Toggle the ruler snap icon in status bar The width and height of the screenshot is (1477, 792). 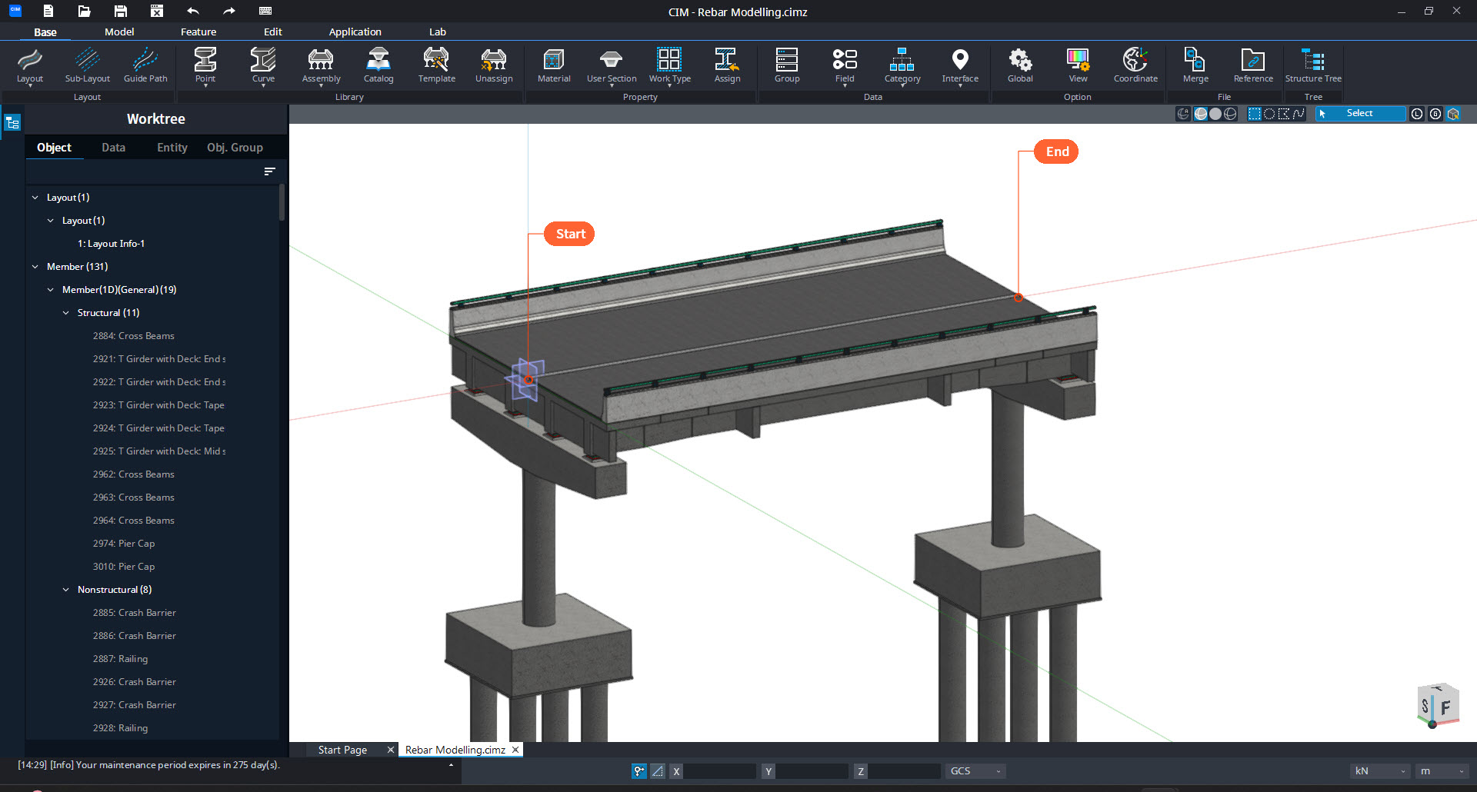pyautogui.click(x=658, y=771)
